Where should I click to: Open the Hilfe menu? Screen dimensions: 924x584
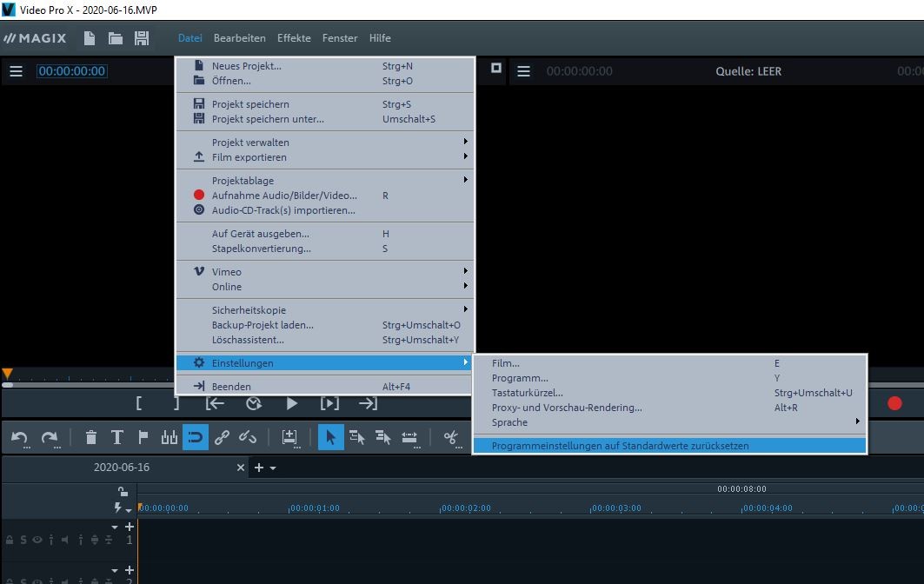pyautogui.click(x=380, y=38)
